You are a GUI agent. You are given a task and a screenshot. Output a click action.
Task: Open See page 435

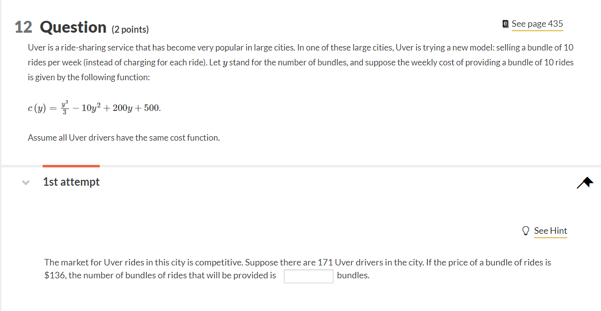pyautogui.click(x=536, y=23)
